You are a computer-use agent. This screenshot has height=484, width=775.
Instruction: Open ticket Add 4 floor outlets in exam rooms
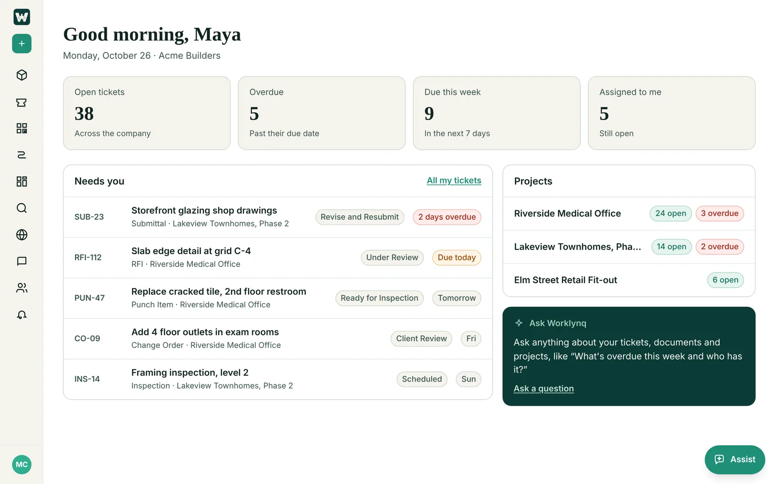[278, 339]
